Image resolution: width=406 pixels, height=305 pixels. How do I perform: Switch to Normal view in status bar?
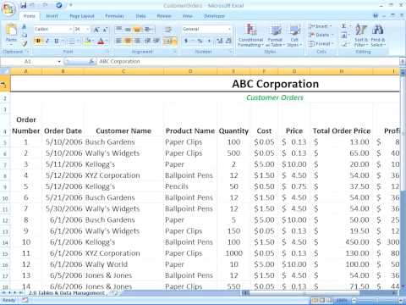click(315, 300)
